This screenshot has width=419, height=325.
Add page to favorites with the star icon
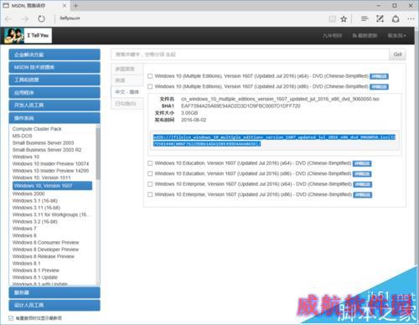point(344,18)
